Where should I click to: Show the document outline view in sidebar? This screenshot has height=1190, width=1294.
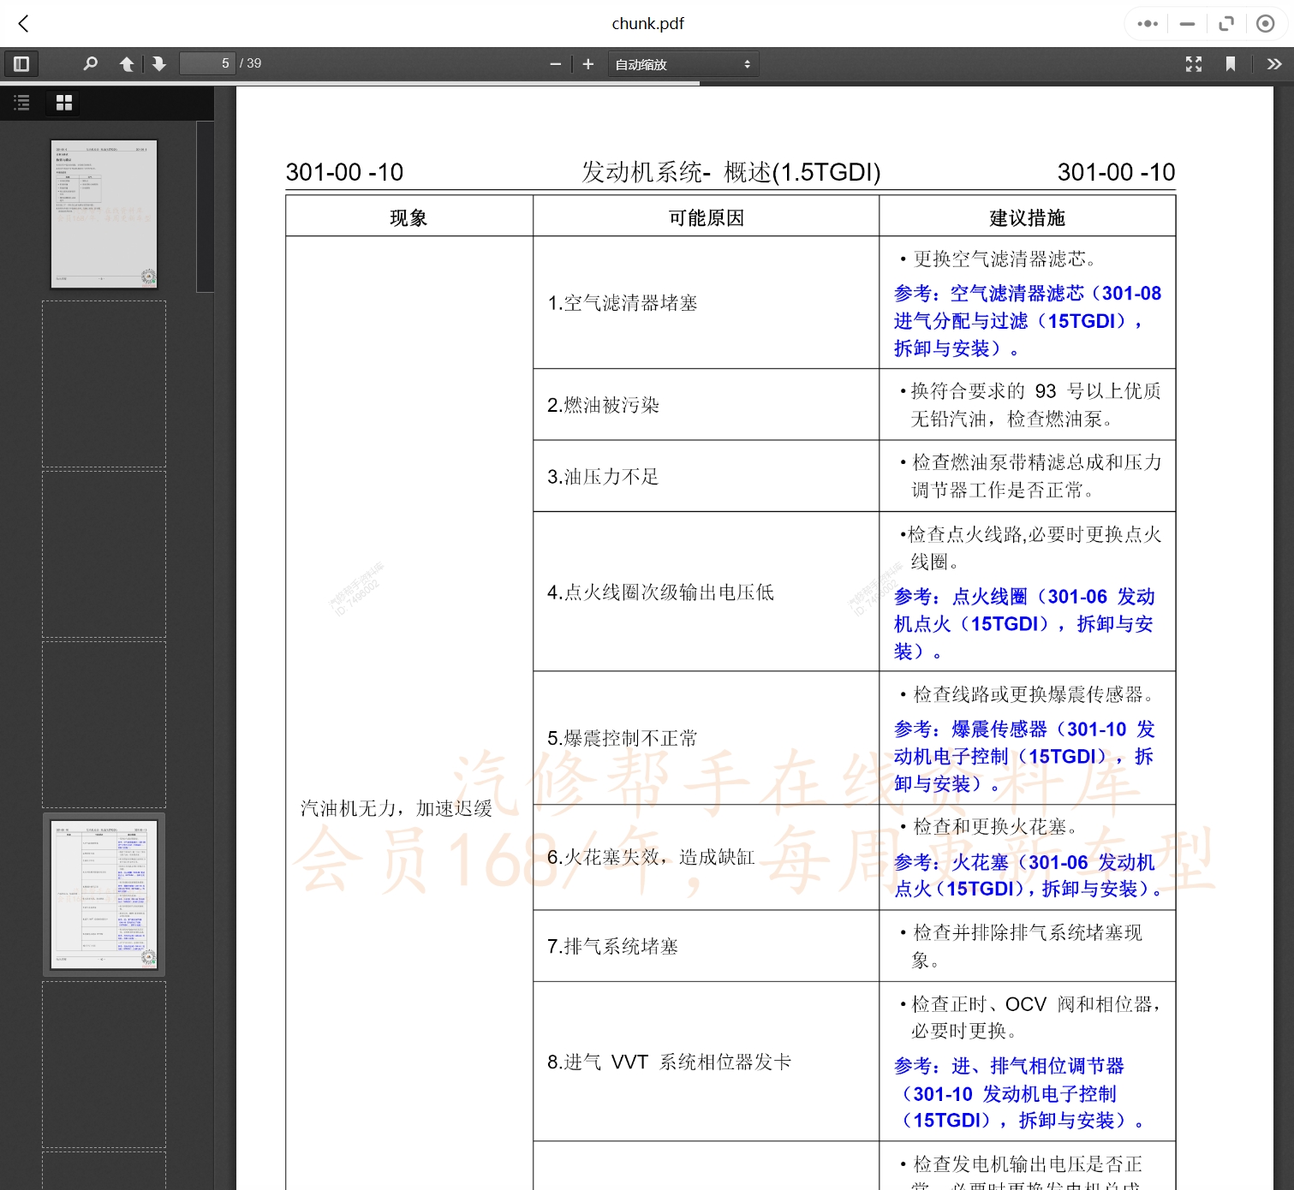point(21,103)
